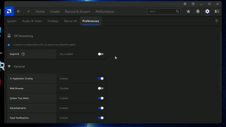Click the Disabled status for Web Browser
Screen dimensions: 226x127
tap(64, 89)
